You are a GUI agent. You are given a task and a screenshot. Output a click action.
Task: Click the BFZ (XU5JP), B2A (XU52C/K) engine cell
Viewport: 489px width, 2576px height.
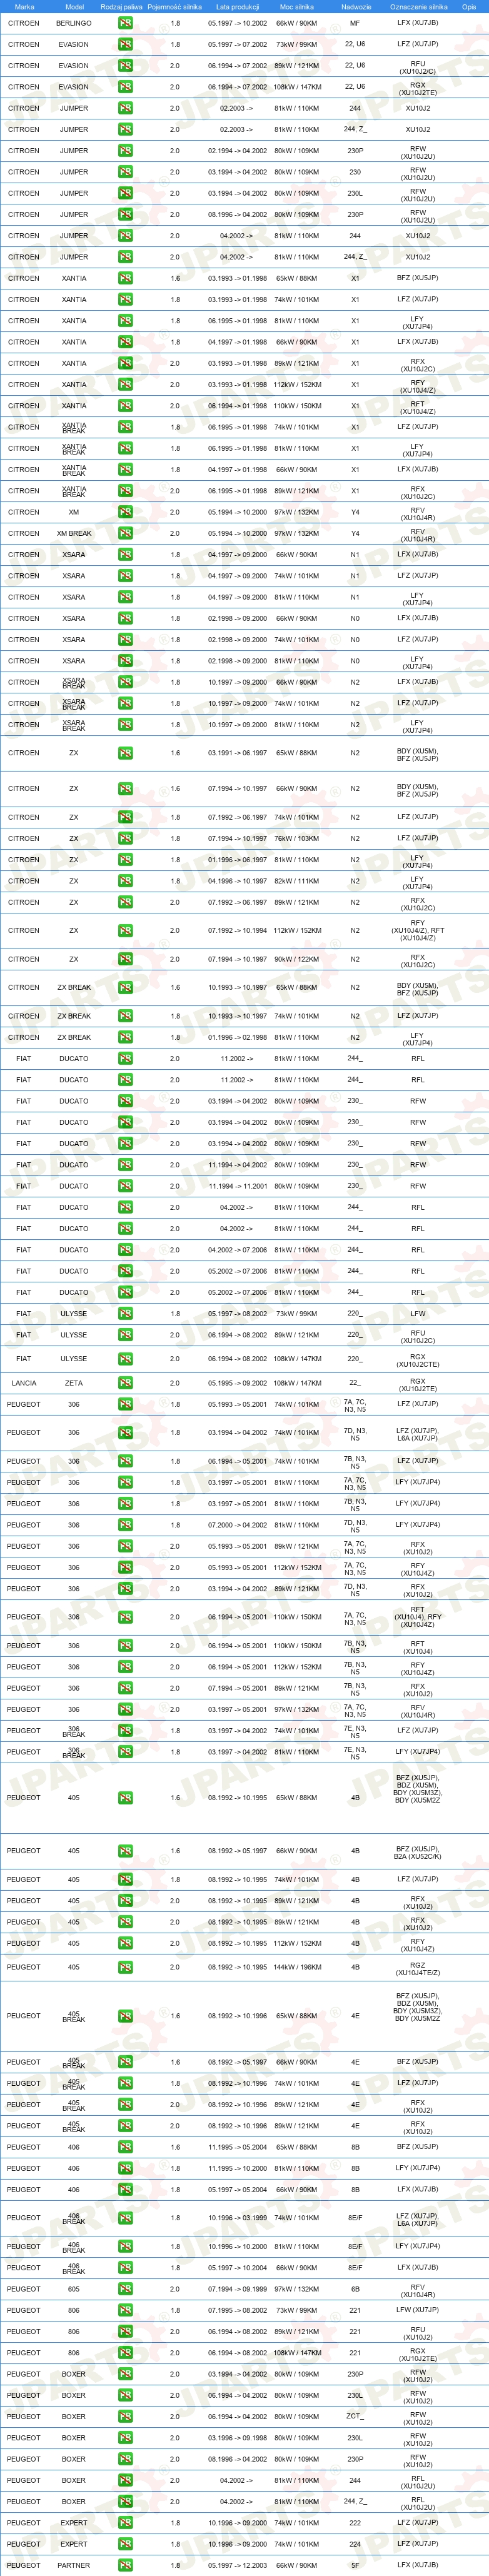point(417,1852)
